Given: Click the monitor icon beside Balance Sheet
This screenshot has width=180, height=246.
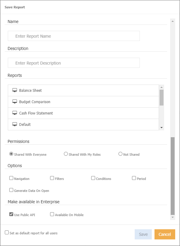Looking at the screenshot, I should pyautogui.click(x=14, y=90).
